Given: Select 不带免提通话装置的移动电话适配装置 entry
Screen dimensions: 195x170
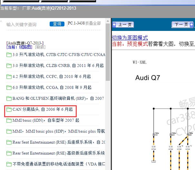Looking at the screenshot, I should click(59, 164).
